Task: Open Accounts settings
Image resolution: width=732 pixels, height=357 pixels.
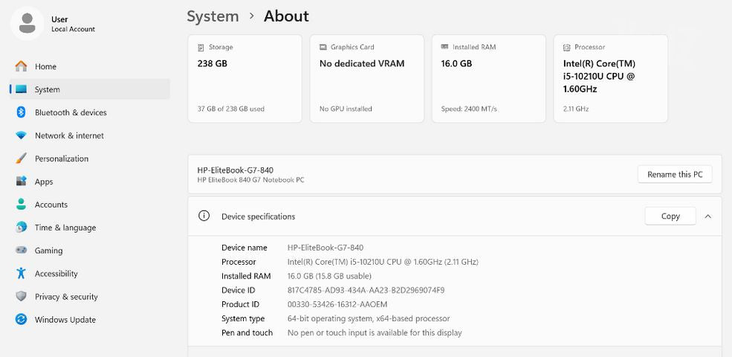Action: click(x=90, y=205)
